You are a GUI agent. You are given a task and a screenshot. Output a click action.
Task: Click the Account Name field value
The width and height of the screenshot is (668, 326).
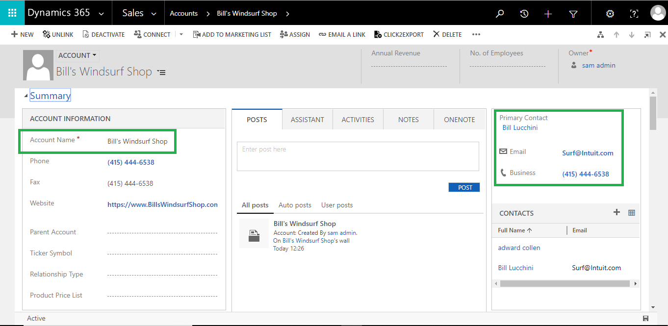[x=137, y=141]
